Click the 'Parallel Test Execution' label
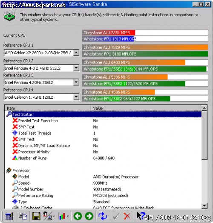 [x=38, y=120]
